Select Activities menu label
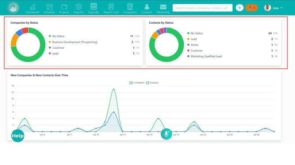Screen dimensions: 295x165 [49, 12]
